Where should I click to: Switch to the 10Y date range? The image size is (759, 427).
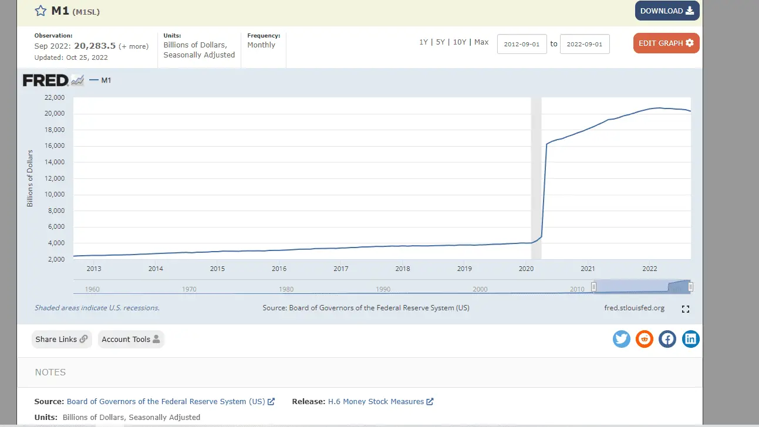460,42
